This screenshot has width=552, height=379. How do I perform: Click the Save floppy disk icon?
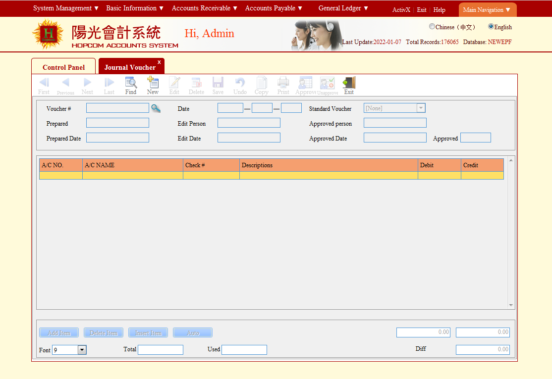[x=218, y=83]
